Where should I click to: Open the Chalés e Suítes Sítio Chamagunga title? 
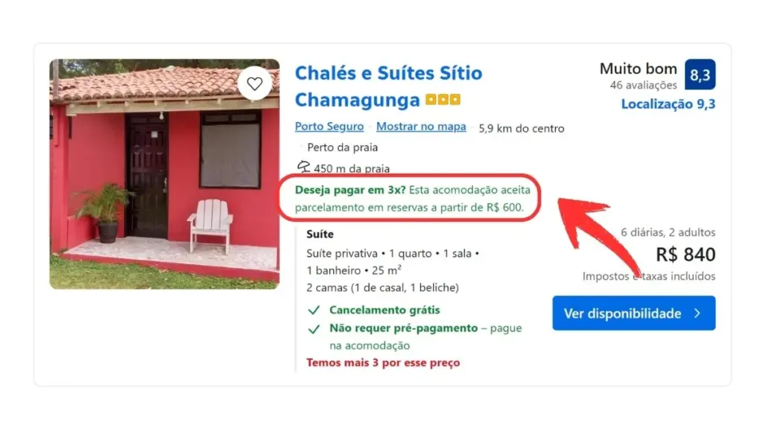coord(388,86)
